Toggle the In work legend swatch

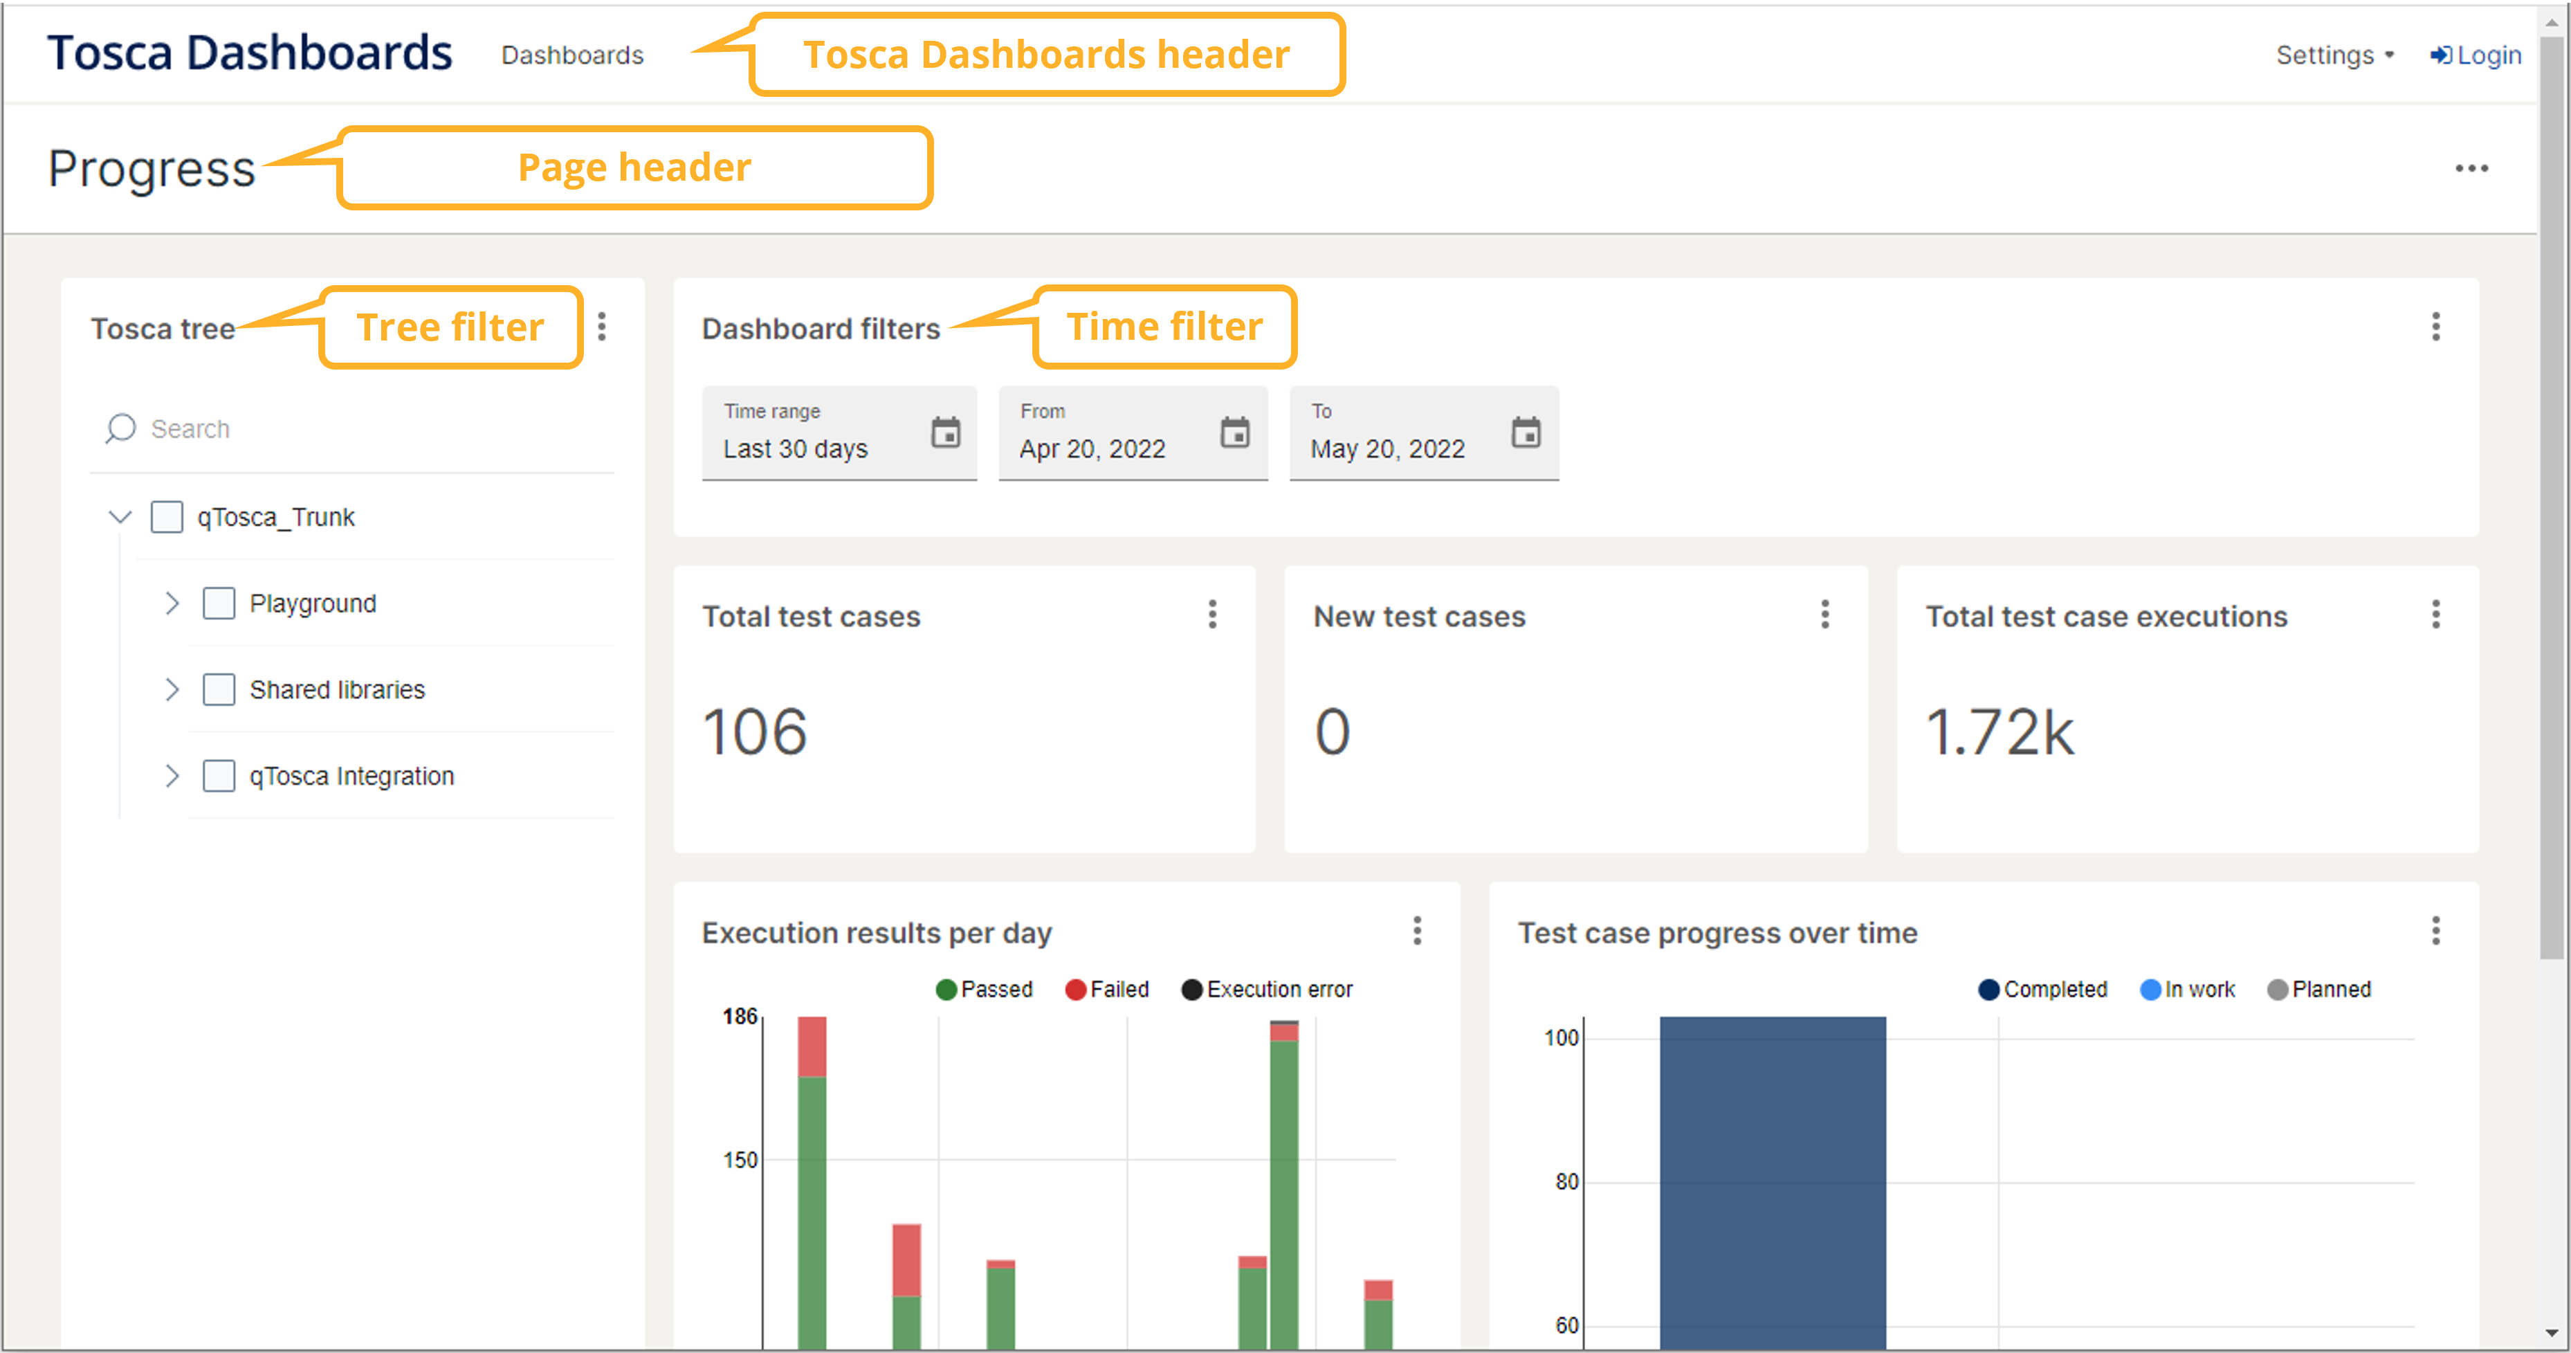point(2150,990)
